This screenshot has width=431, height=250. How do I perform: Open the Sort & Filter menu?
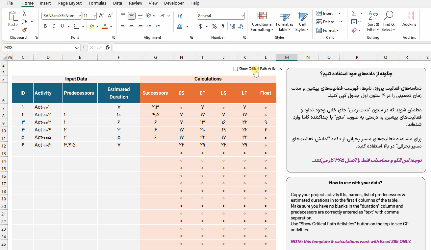[373, 22]
